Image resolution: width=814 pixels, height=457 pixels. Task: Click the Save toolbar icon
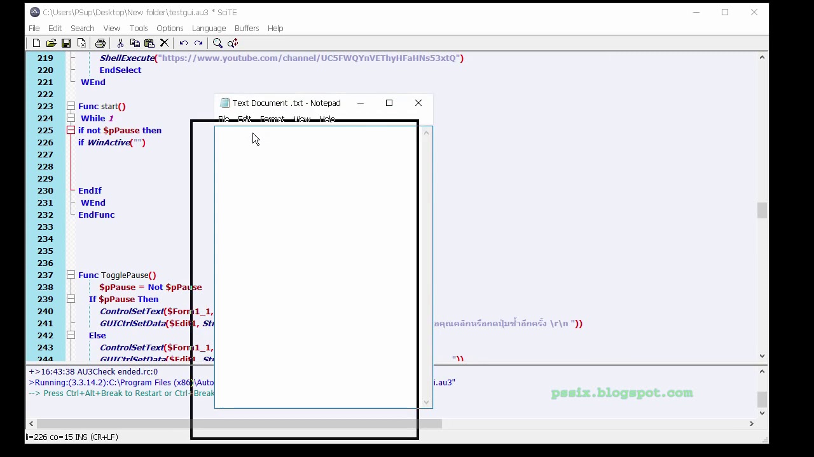click(66, 43)
